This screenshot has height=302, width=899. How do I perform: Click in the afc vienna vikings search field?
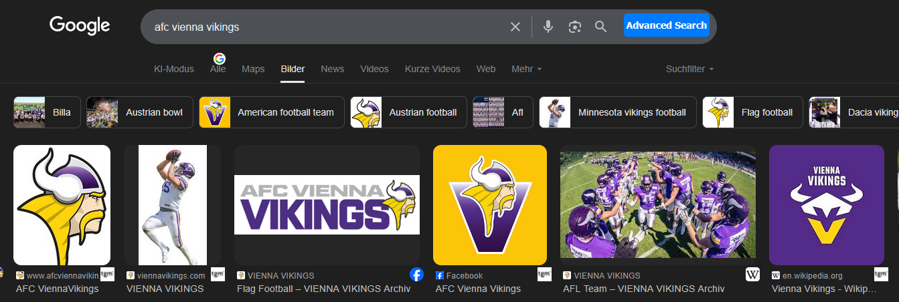coord(328,27)
